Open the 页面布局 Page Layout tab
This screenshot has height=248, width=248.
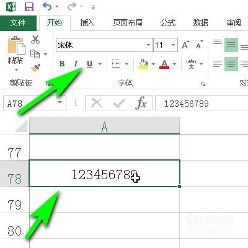tap(128, 23)
